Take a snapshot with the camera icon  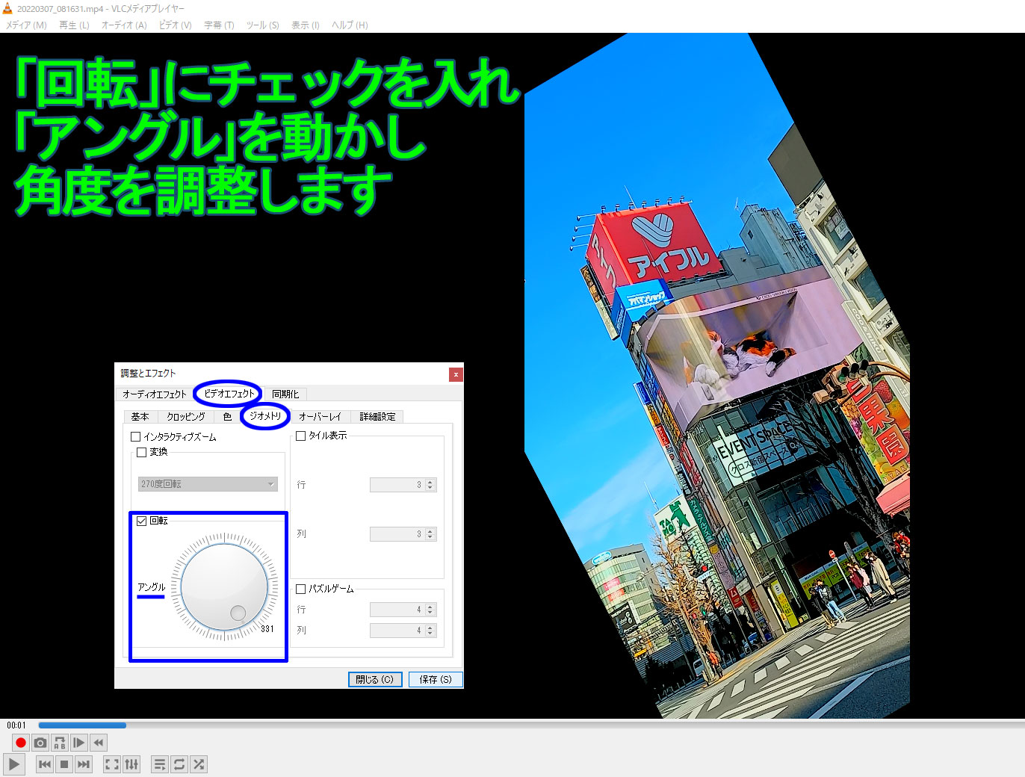click(40, 743)
